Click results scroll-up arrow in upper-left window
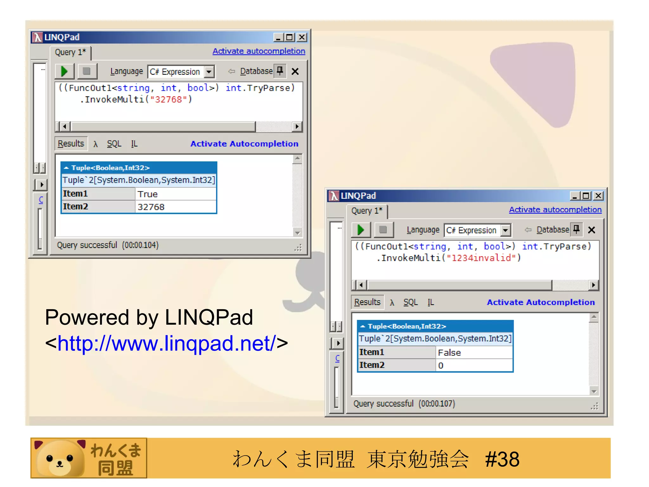649x487 pixels. (x=297, y=159)
